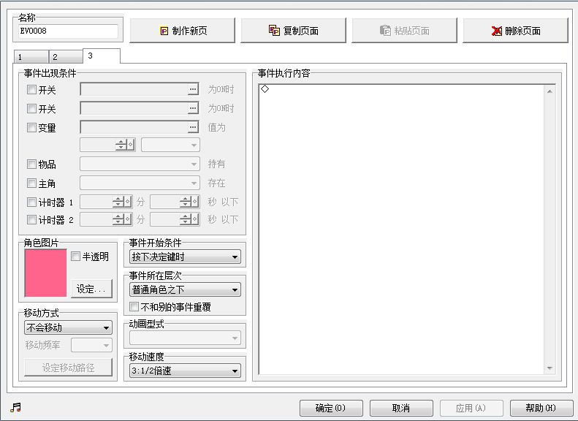
Task: Click the 复制页面 button
Action: [294, 31]
